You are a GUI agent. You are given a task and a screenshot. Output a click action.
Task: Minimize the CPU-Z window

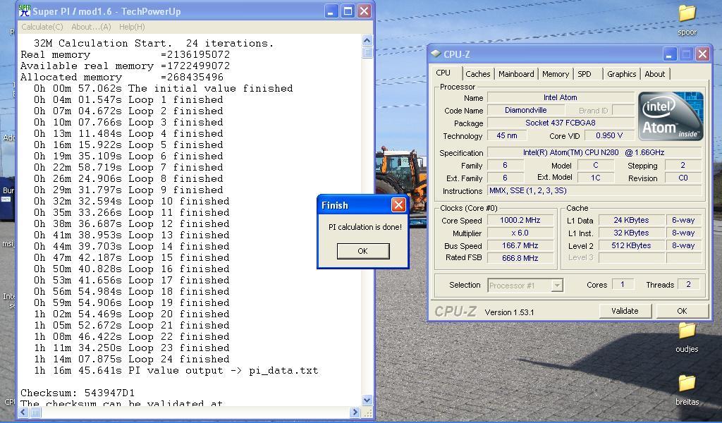[x=670, y=54]
